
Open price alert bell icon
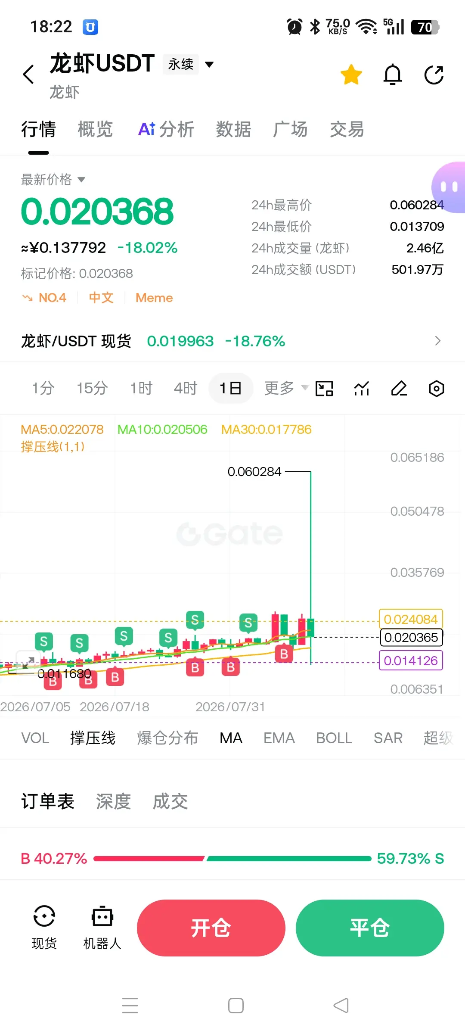click(393, 75)
